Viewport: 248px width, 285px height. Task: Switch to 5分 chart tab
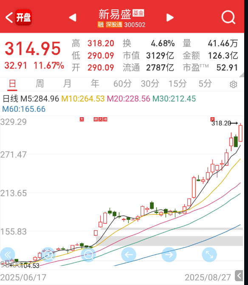(x=205, y=84)
